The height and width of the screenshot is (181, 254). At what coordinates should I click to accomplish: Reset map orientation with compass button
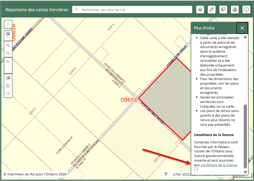pyautogui.click(x=8, y=24)
